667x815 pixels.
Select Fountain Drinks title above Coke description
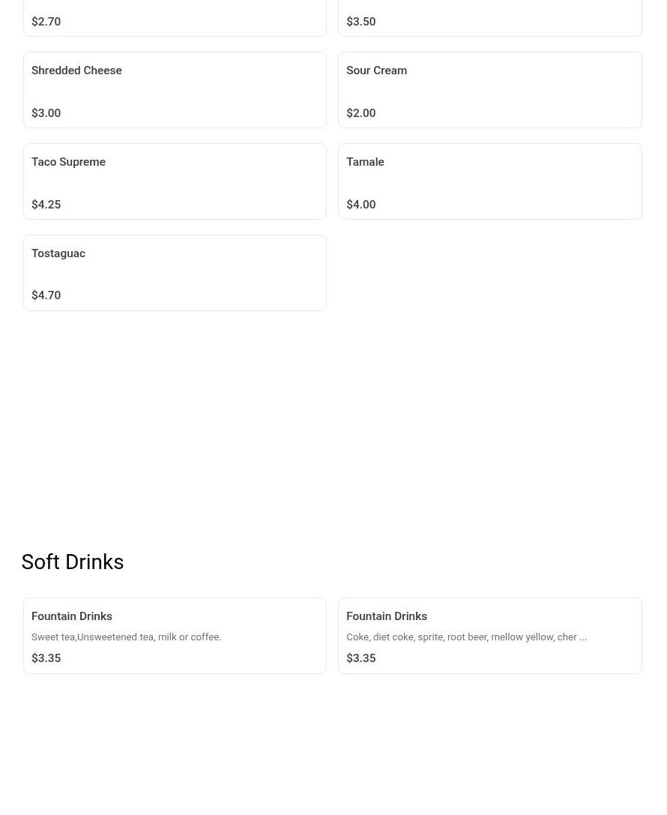pyautogui.click(x=387, y=616)
